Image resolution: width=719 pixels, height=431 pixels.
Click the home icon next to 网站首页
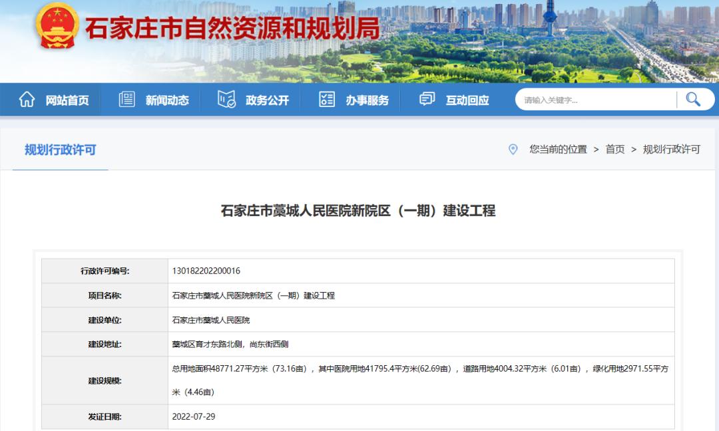(x=27, y=98)
